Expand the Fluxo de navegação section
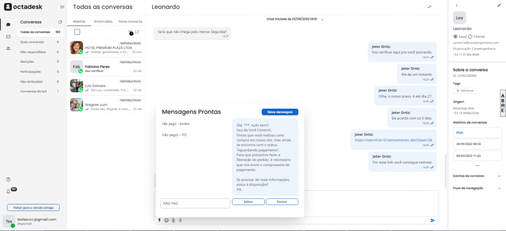This screenshot has width=506, height=231. [x=499, y=188]
